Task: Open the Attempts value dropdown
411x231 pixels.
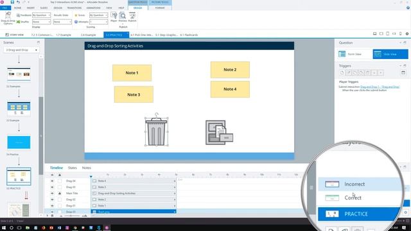Action: click(x=98, y=22)
